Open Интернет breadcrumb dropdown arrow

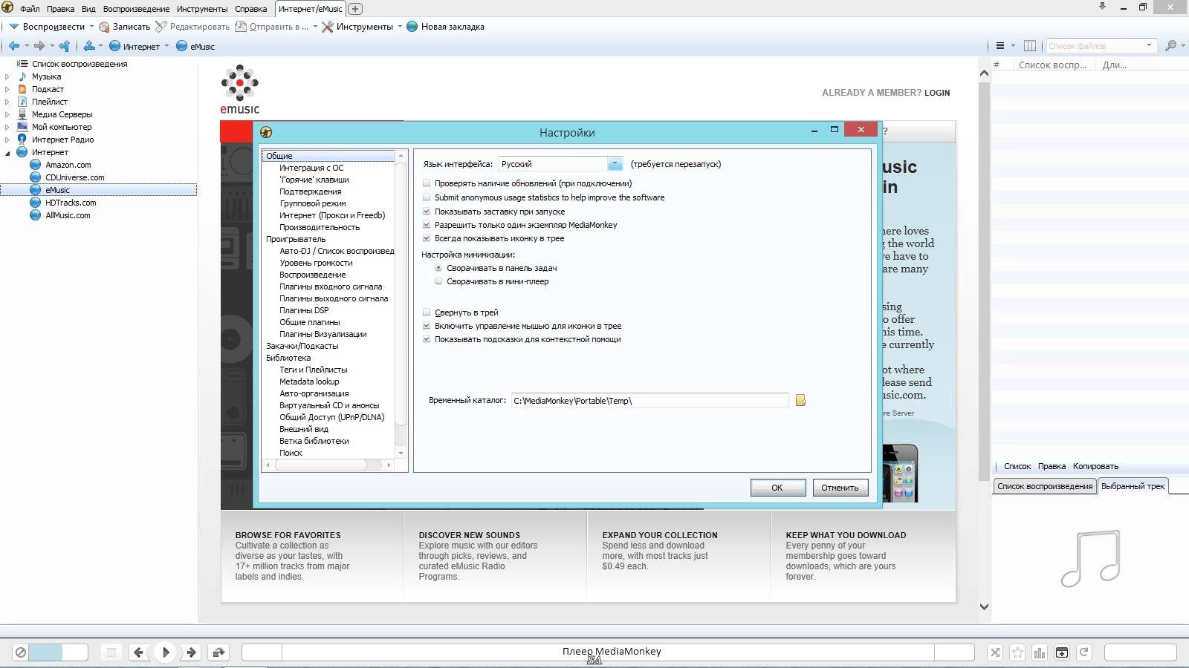coord(166,46)
